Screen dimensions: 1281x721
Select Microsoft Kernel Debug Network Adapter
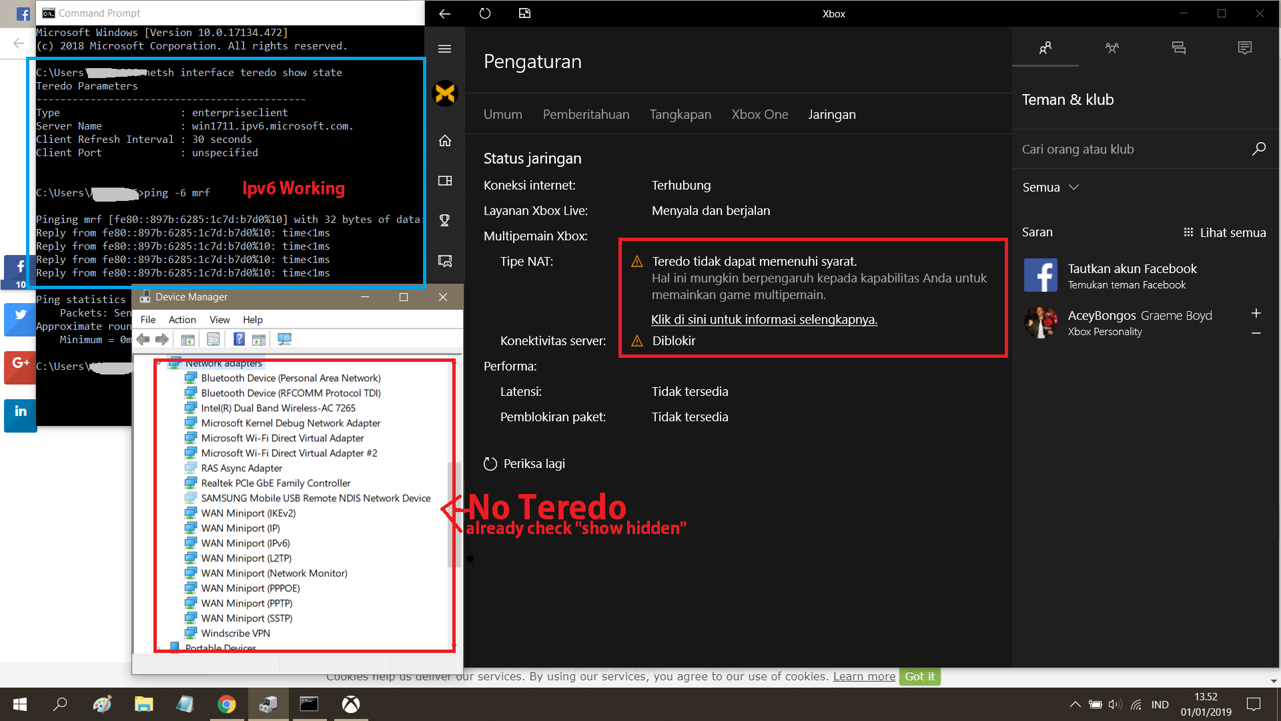(x=291, y=423)
